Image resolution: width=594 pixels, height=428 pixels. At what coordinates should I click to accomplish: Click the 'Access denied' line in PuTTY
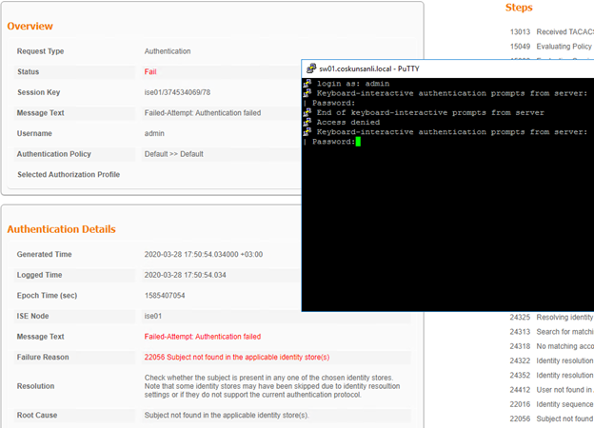click(347, 123)
